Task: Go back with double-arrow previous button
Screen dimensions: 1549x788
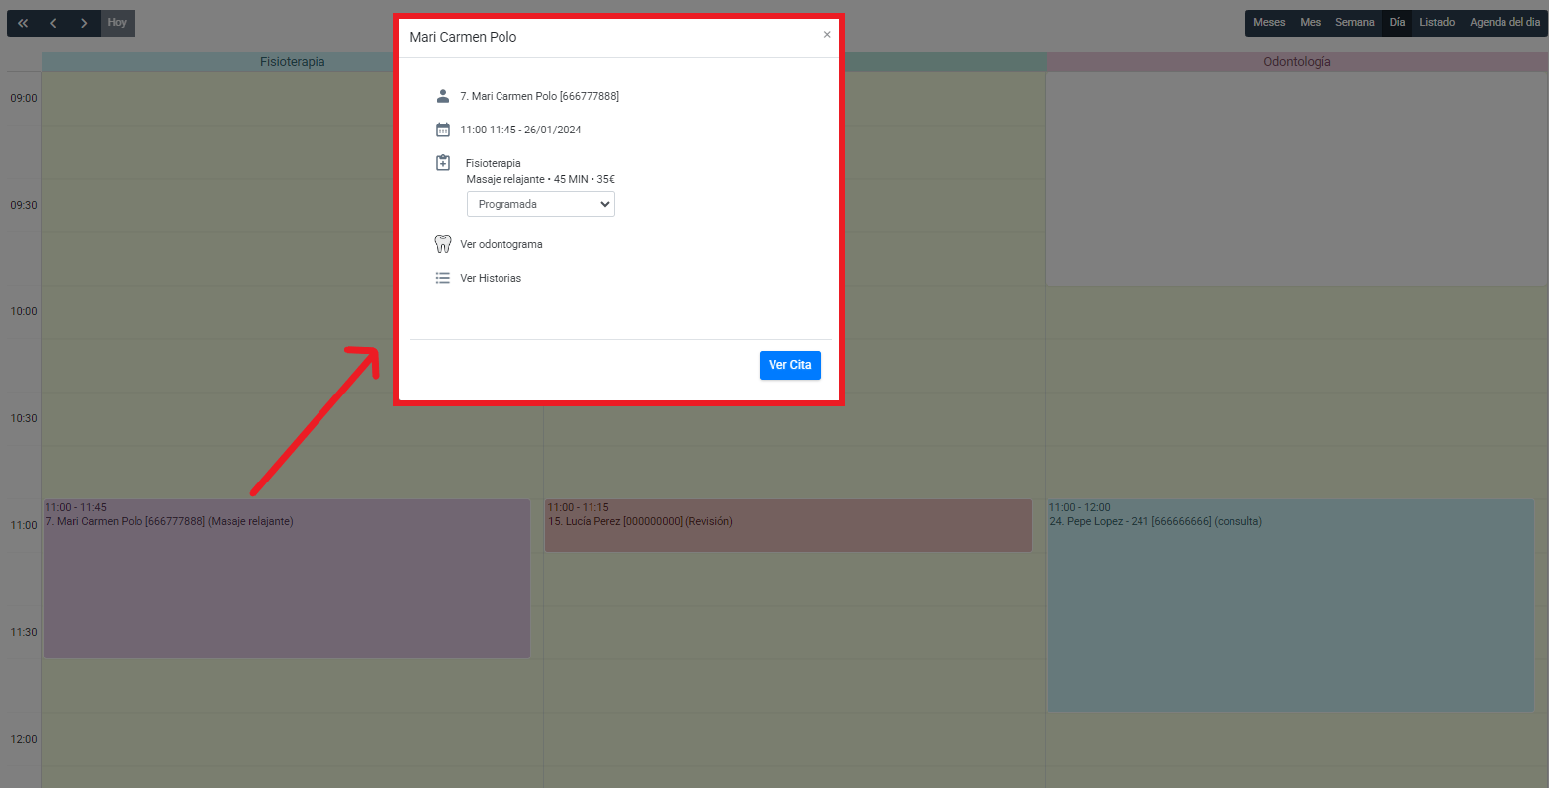Action: pyautogui.click(x=23, y=23)
